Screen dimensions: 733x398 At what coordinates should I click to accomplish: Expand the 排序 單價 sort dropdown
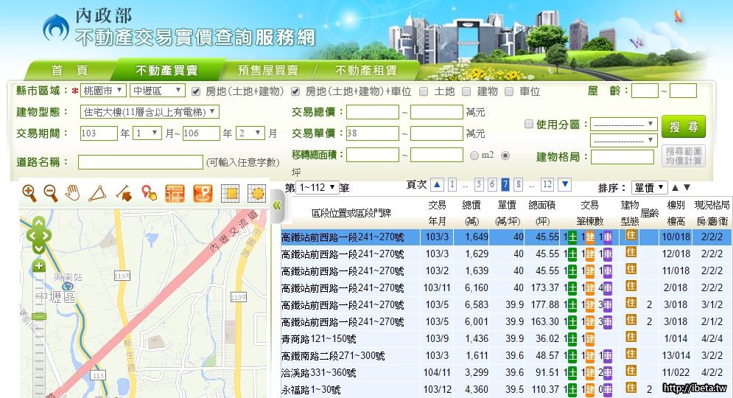click(650, 187)
